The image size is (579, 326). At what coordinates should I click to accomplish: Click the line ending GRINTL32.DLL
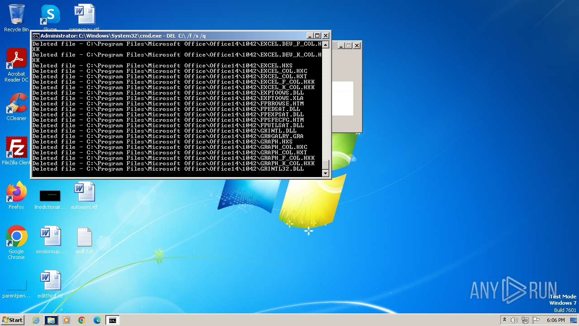168,169
